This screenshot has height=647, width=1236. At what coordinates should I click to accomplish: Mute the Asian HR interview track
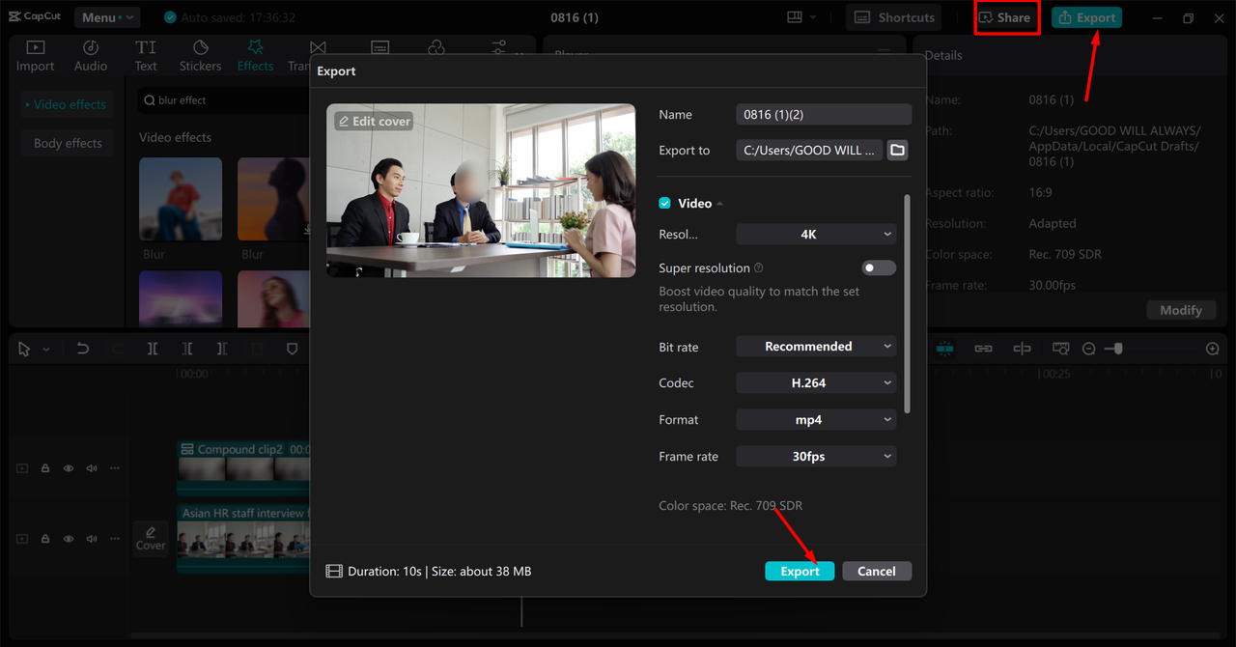[x=92, y=539]
